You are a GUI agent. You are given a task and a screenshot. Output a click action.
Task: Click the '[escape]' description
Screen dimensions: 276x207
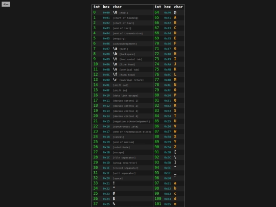(118, 152)
